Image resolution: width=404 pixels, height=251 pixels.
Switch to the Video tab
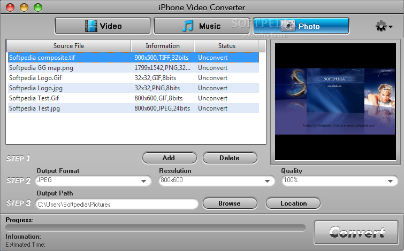103,26
